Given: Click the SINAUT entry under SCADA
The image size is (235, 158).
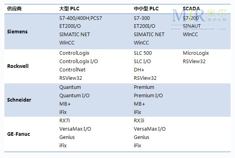Looking at the screenshot, I should tap(192, 26).
